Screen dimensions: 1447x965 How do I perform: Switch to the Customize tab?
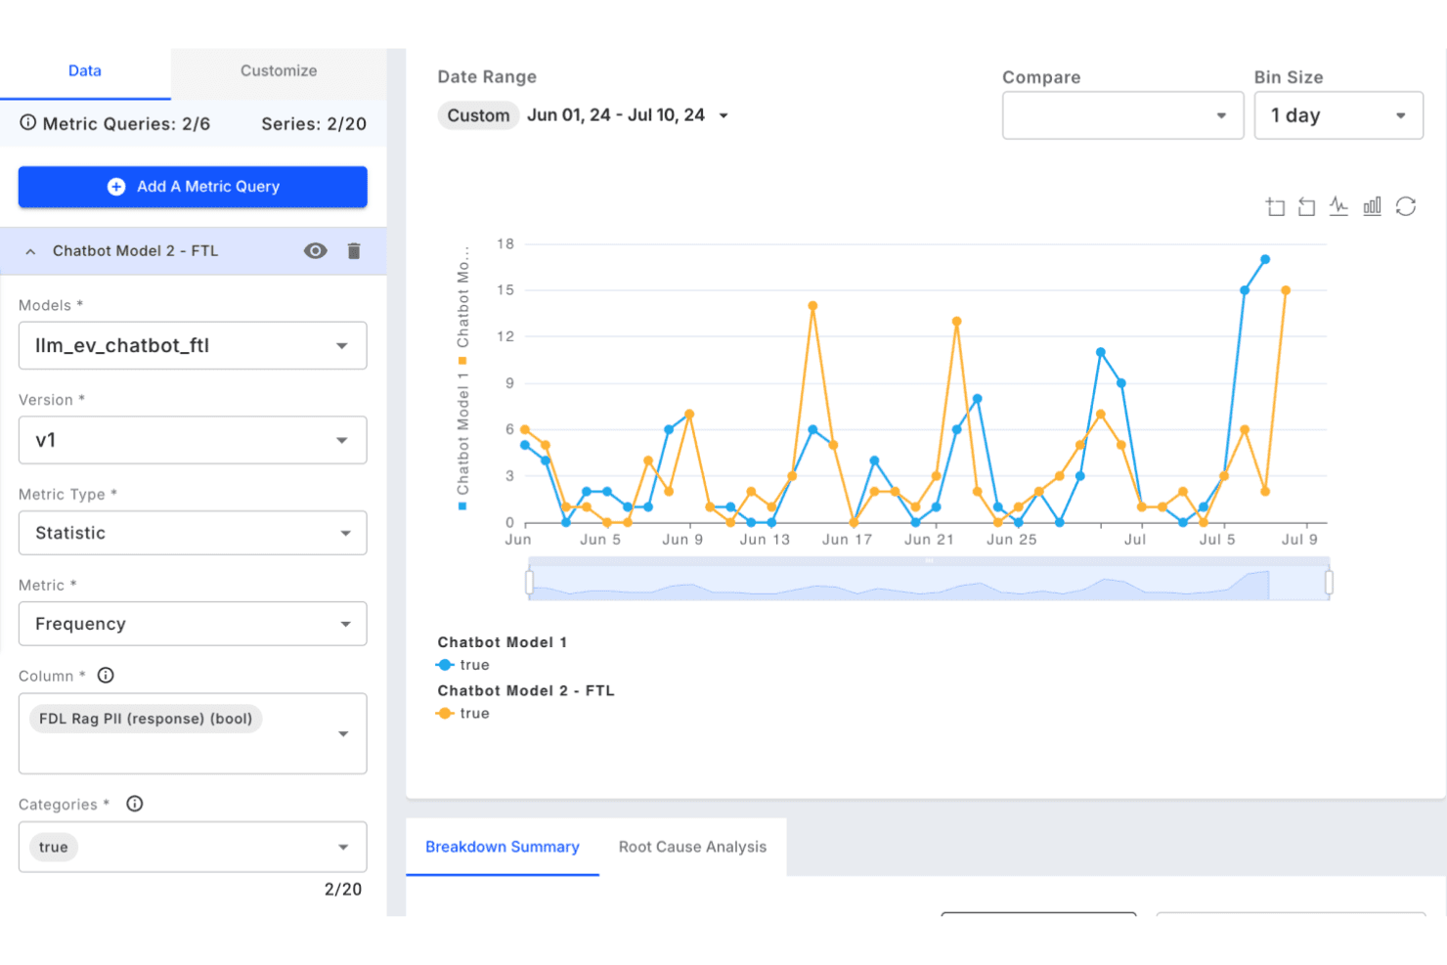coord(279,71)
